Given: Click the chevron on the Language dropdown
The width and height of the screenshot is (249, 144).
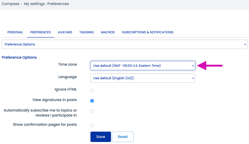Looking at the screenshot, I should tap(193, 78).
